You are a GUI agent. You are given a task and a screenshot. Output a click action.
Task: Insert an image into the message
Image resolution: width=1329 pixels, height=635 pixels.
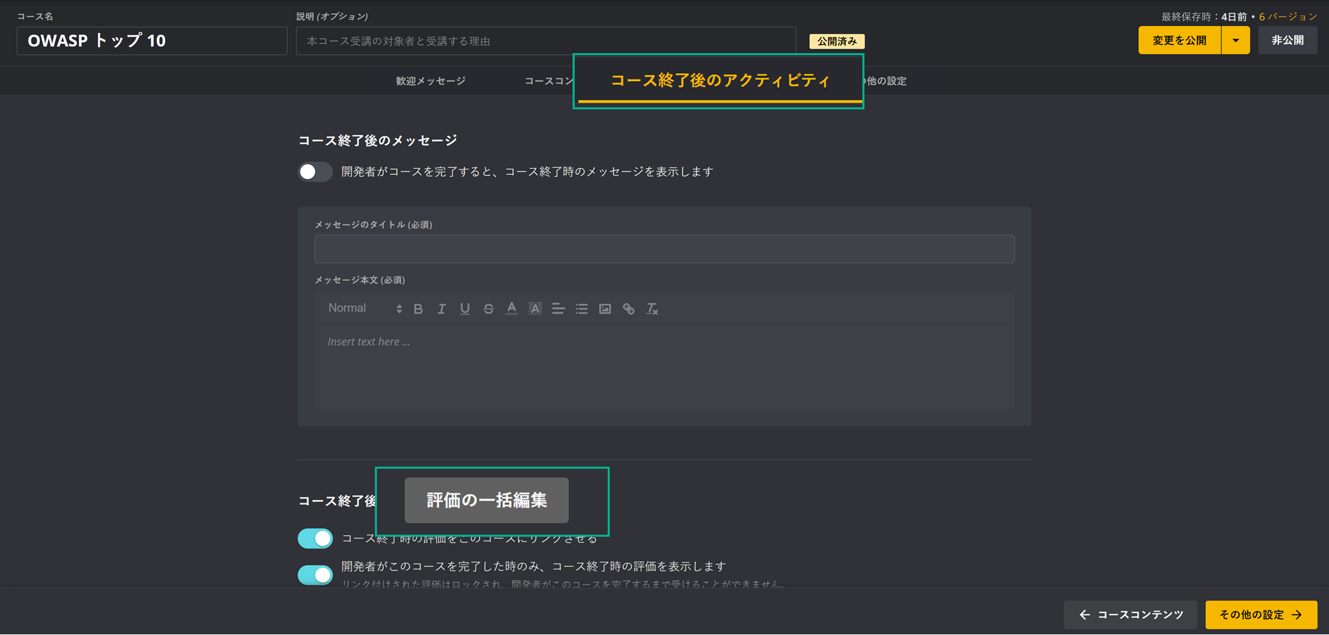[605, 309]
